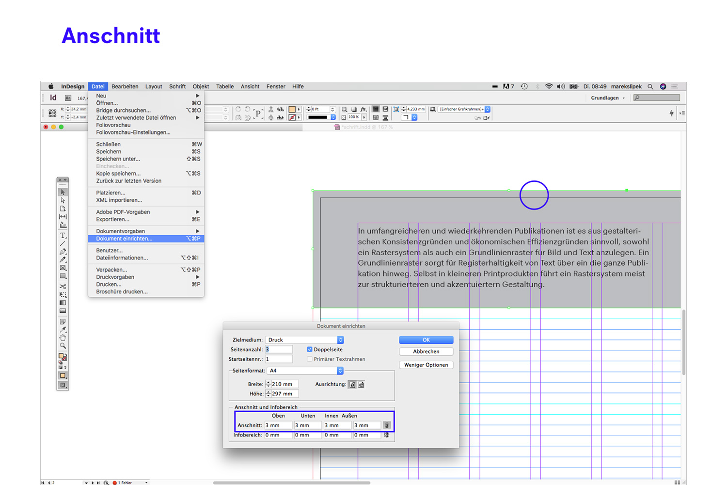Click the Weniger Optionen button
The height and width of the screenshot is (485, 727).
[x=426, y=365]
